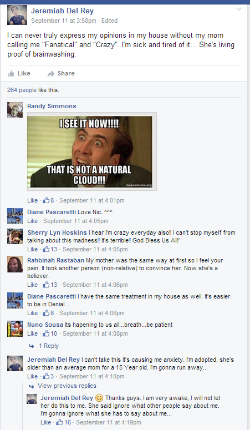
Task: Click the thumbs-up icon on Rahbinah Rastaban's comment
Action: (x=46, y=285)
